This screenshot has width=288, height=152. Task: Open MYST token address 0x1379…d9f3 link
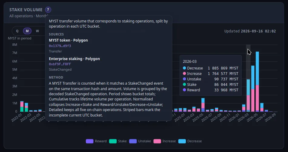[60, 46]
